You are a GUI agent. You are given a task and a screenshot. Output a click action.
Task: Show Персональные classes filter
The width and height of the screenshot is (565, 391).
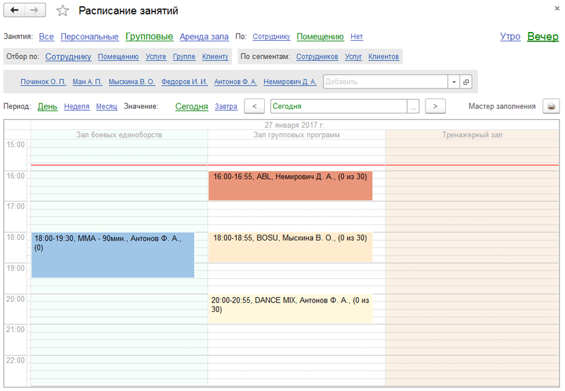click(x=89, y=37)
